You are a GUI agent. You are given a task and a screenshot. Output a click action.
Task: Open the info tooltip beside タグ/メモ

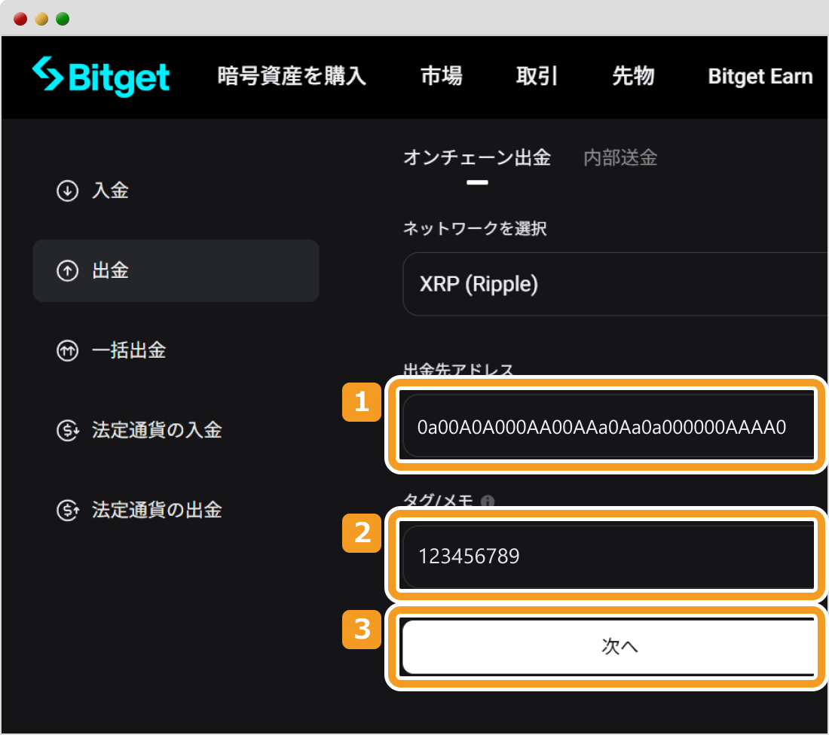(486, 499)
